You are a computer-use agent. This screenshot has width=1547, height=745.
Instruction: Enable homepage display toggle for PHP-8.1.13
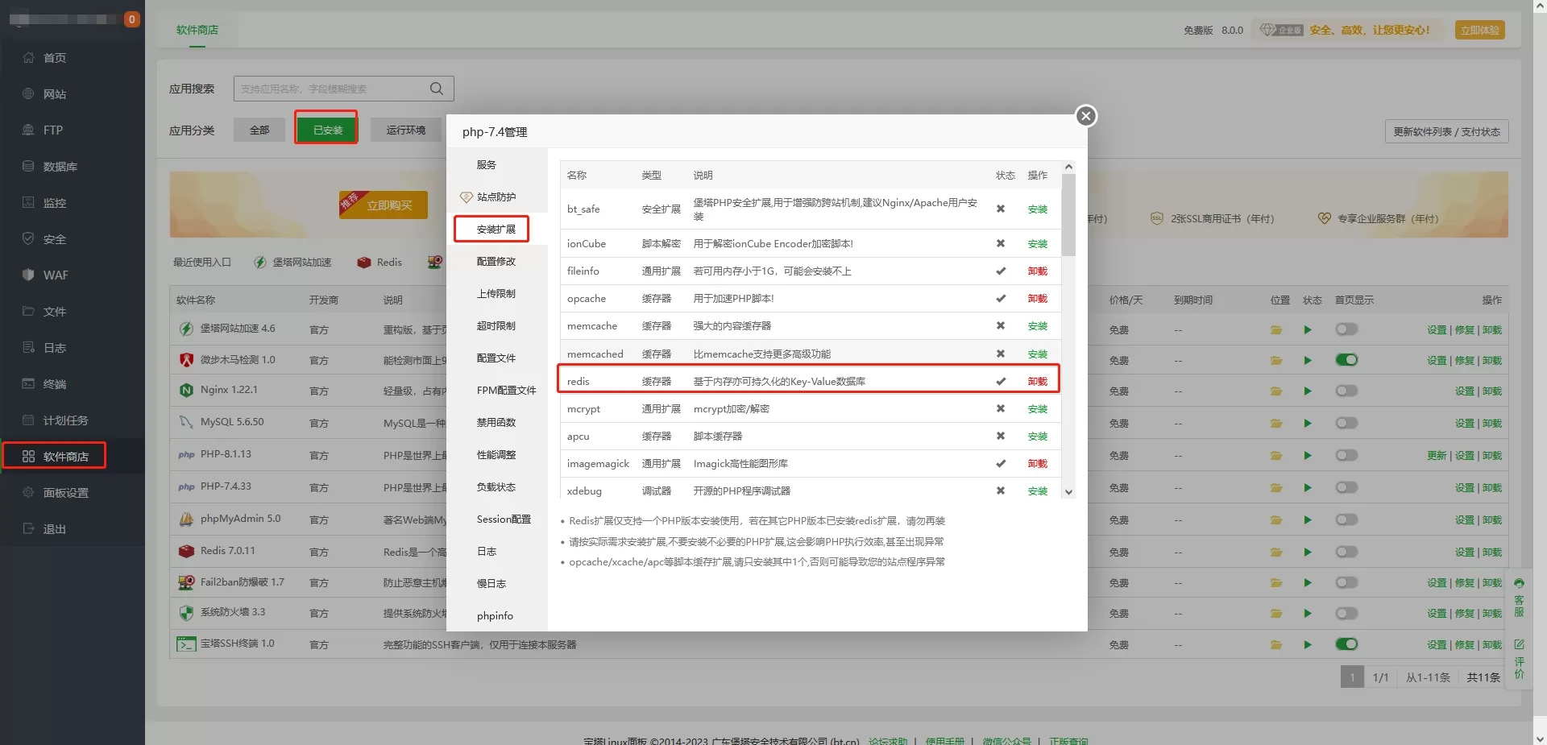click(x=1346, y=455)
